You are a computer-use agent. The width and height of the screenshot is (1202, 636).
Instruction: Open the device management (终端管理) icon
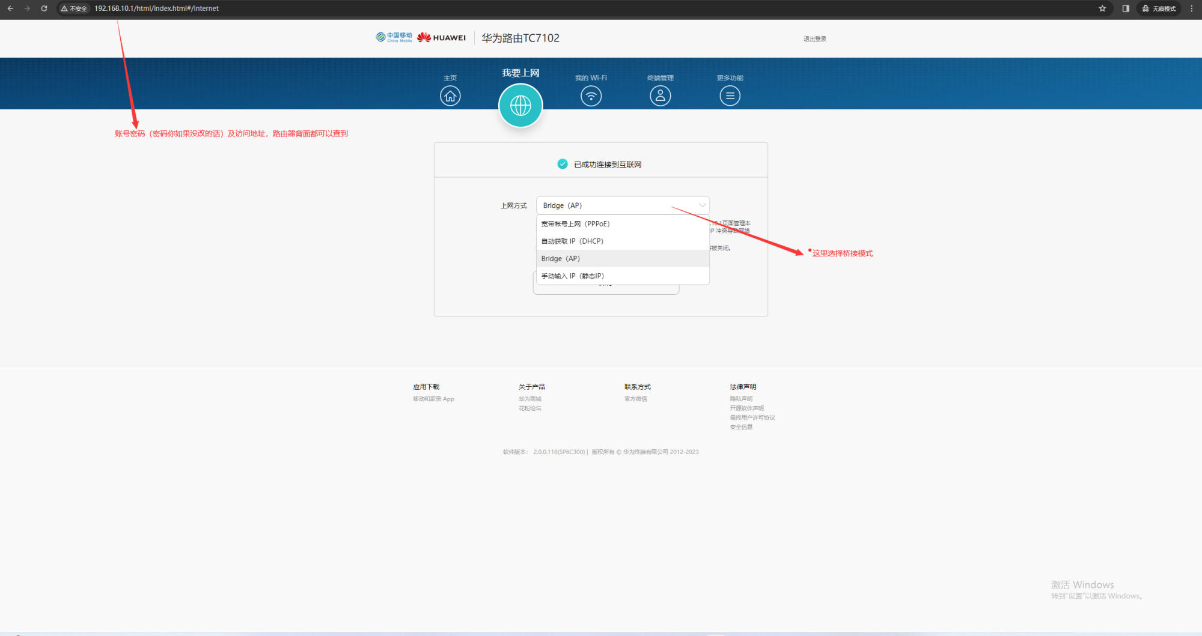click(x=660, y=95)
